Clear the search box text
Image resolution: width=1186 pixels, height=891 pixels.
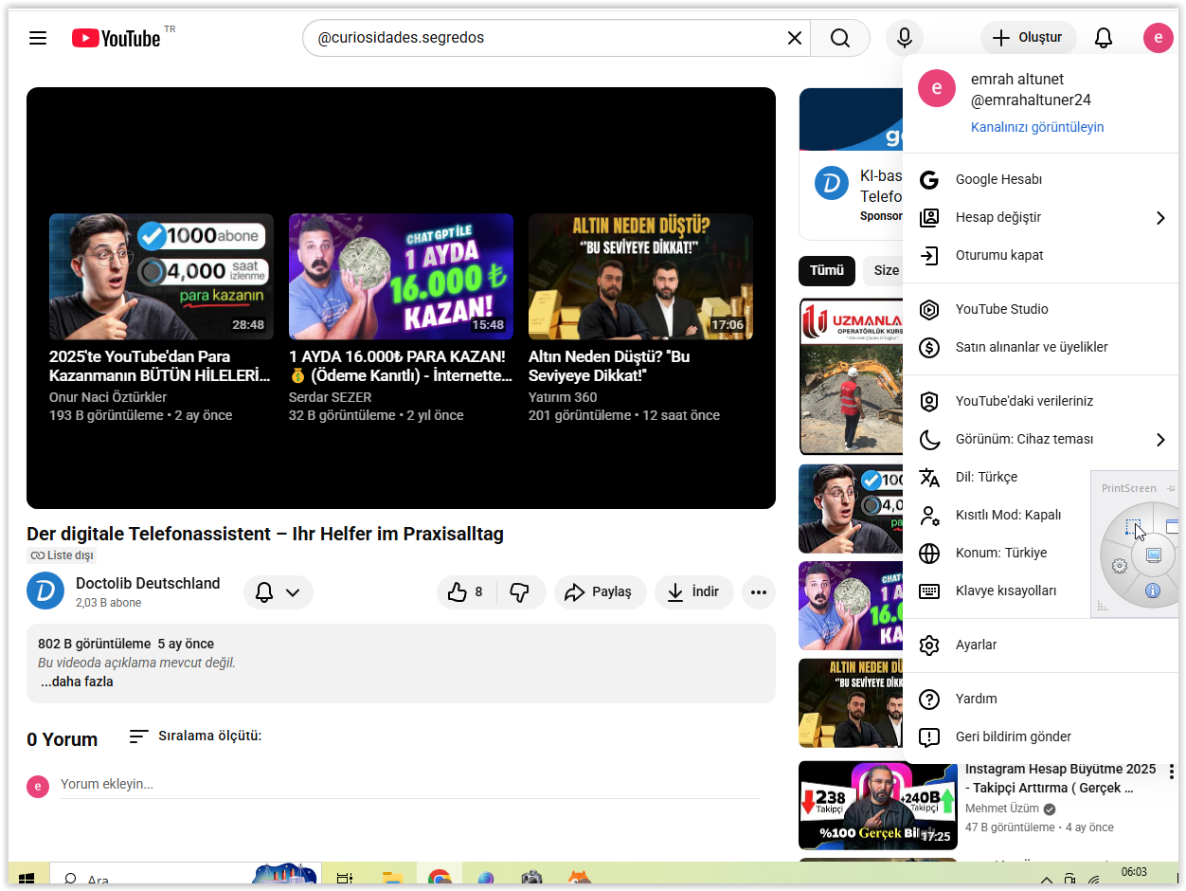pyautogui.click(x=794, y=38)
